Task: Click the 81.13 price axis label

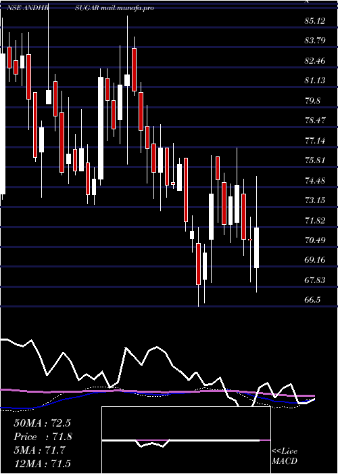Action: [316, 81]
